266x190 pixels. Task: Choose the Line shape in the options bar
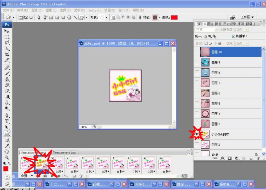pyautogui.click(x=75, y=17)
